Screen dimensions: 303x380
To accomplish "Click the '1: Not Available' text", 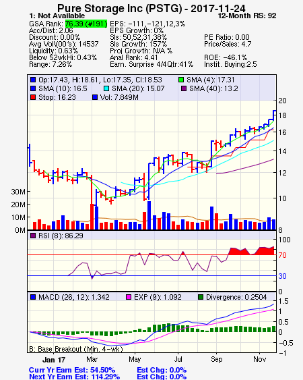I will coord(57,16).
